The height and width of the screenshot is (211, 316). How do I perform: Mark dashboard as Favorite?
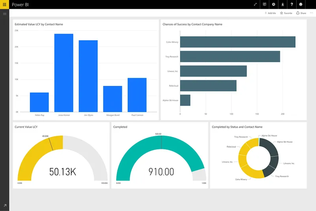[286, 13]
